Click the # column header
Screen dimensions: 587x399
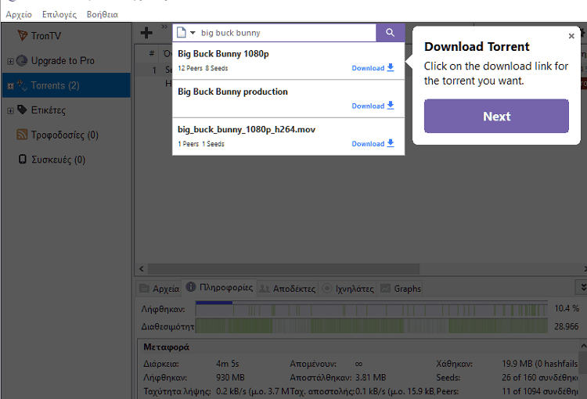[152, 53]
